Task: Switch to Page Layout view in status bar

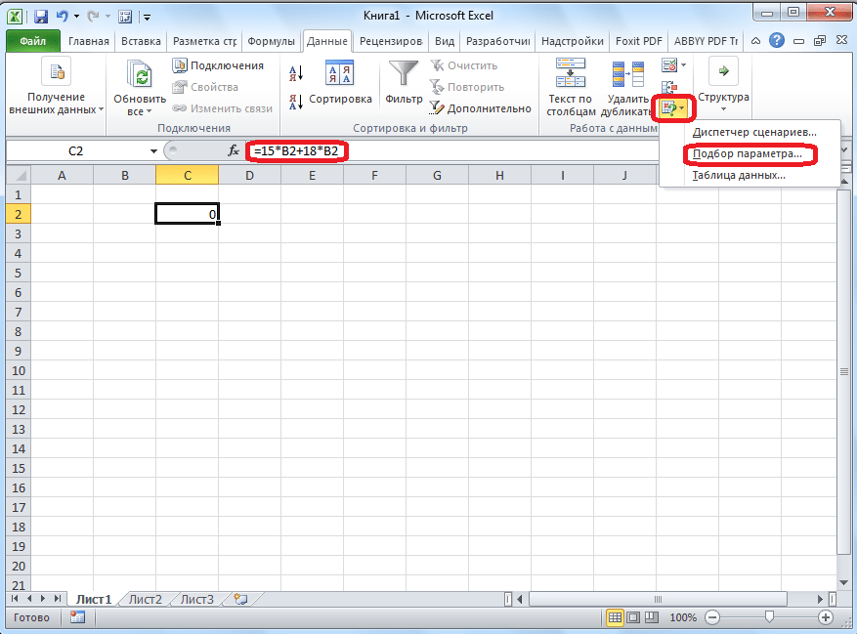Action: [633, 617]
